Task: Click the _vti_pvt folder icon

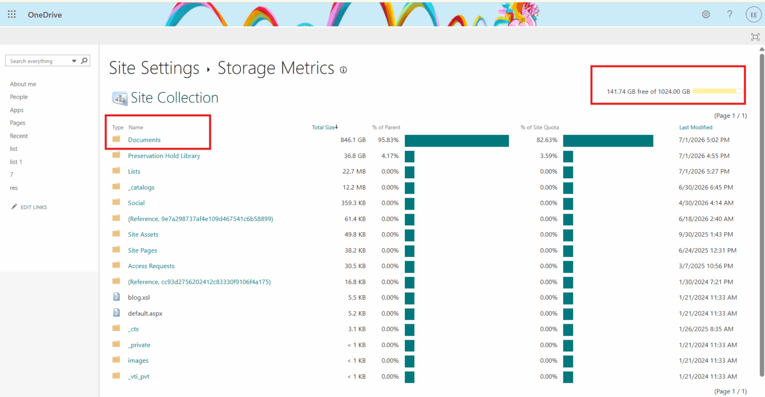Action: [116, 376]
